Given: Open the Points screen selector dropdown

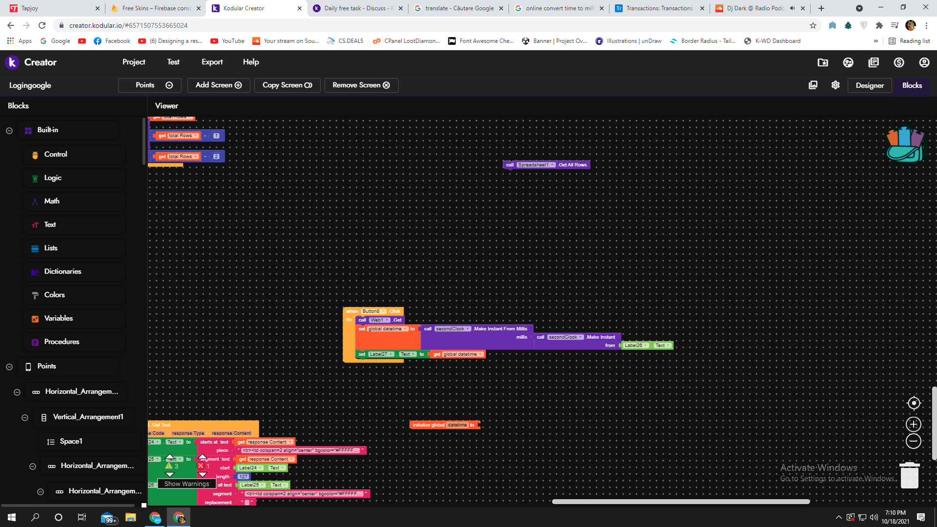Looking at the screenshot, I should tap(150, 85).
